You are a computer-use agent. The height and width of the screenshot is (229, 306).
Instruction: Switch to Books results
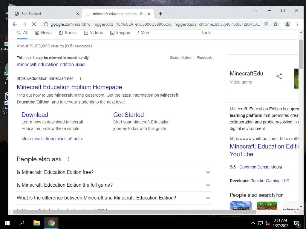tap(68, 33)
